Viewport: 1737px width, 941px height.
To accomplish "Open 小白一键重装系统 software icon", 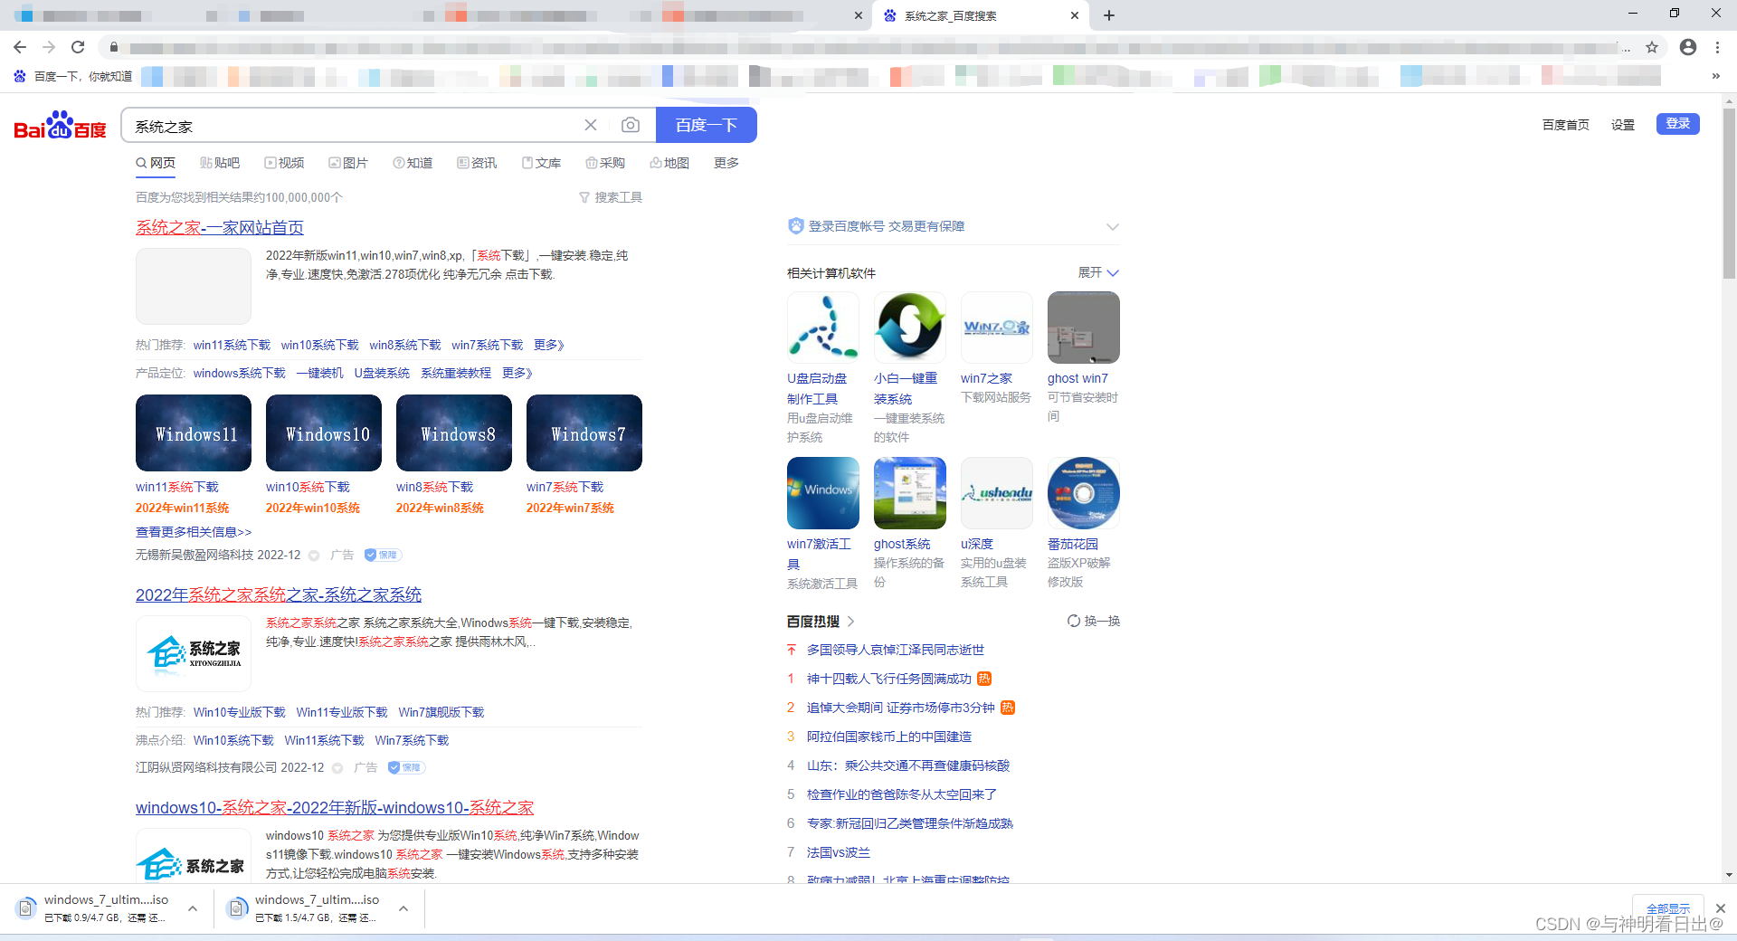I will [x=909, y=327].
